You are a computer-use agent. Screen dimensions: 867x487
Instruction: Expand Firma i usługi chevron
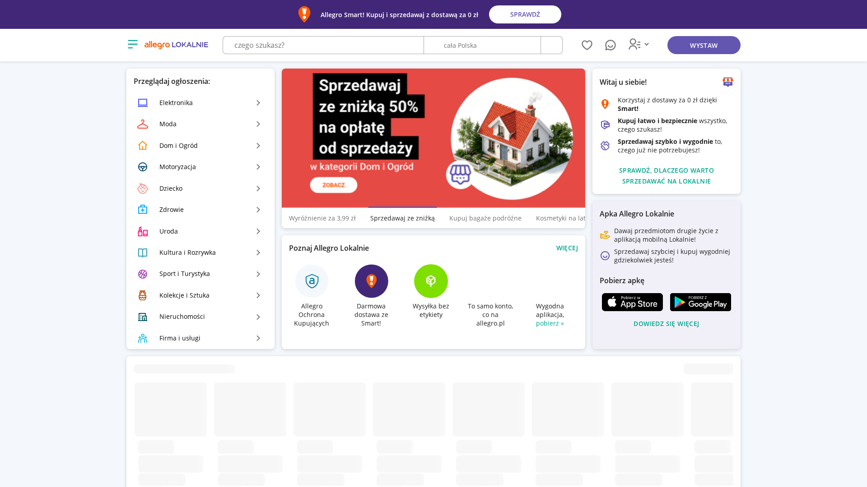coord(258,338)
